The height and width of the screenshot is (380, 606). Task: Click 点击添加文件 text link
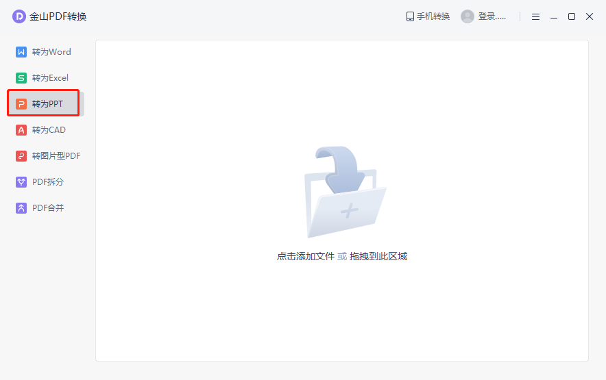tap(306, 257)
